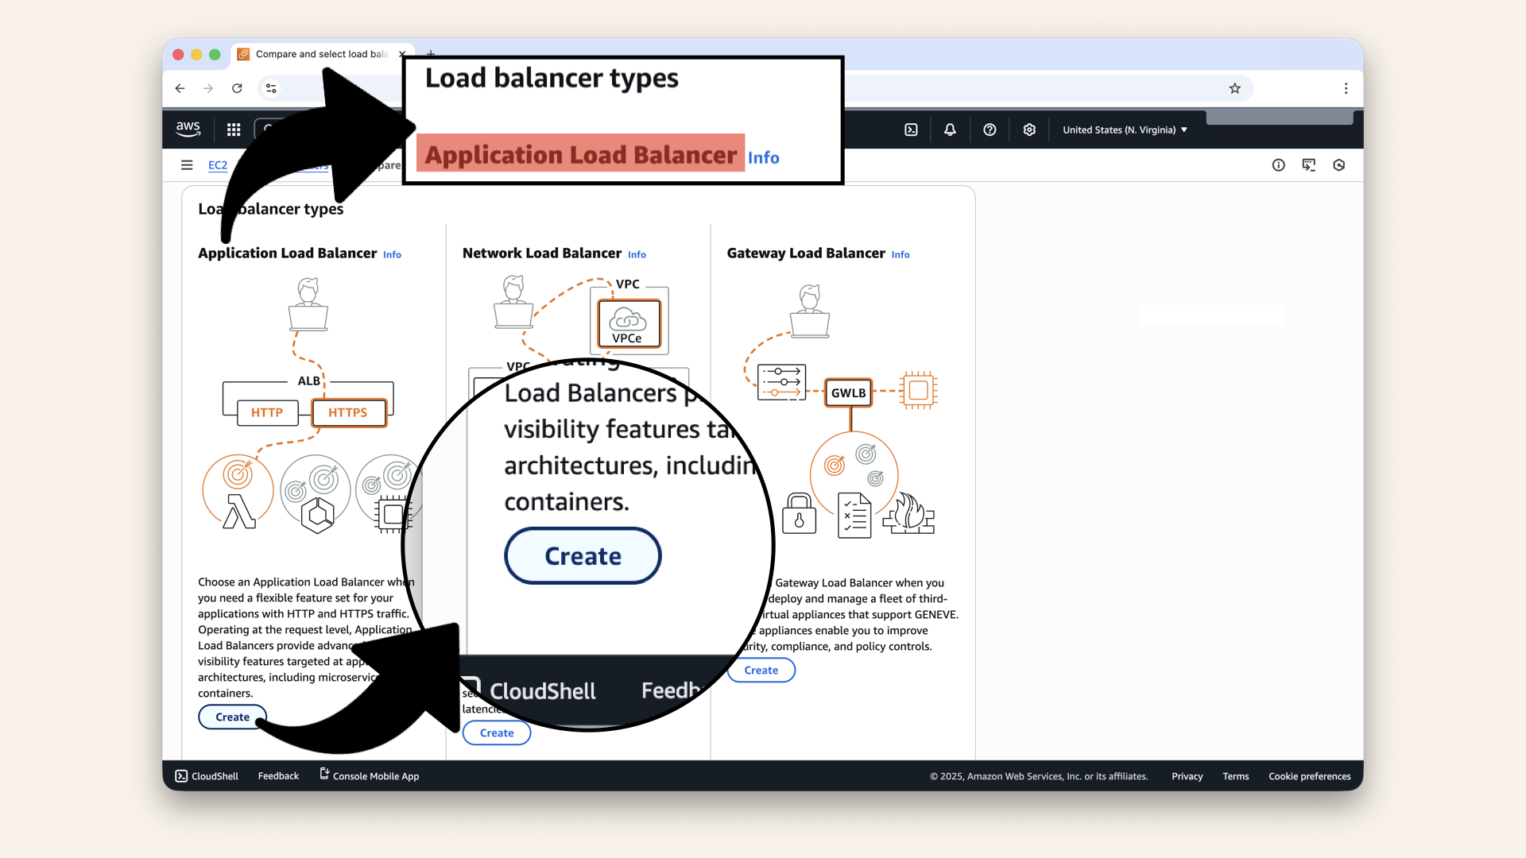The image size is (1526, 858).
Task: Open account settings with the gear icon
Action: point(1029,129)
